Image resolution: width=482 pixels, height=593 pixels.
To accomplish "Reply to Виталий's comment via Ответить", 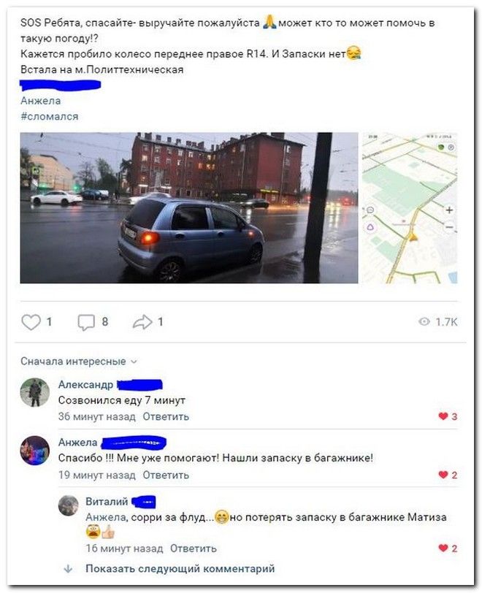I will [x=194, y=548].
